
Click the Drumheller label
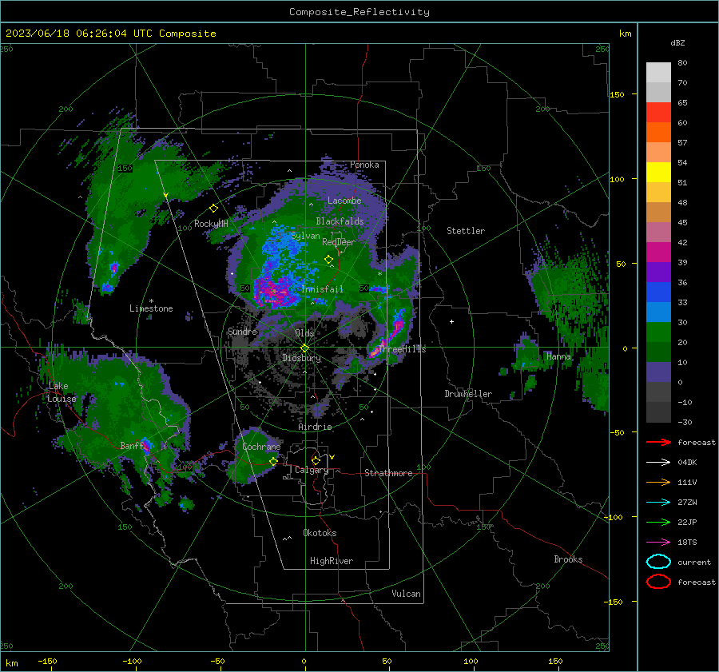pyautogui.click(x=468, y=394)
